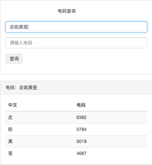
Task: Select the code 4687 cell
Action: pos(81,153)
